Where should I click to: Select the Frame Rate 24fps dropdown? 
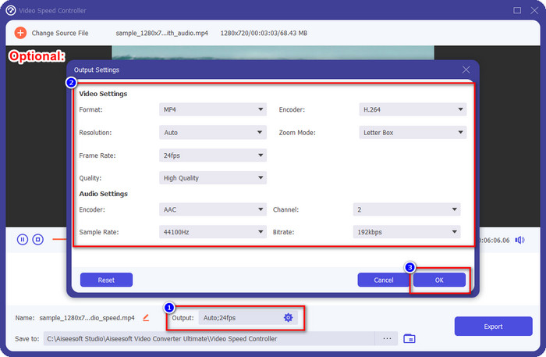click(213, 155)
